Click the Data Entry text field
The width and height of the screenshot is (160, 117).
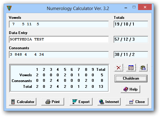(59, 40)
